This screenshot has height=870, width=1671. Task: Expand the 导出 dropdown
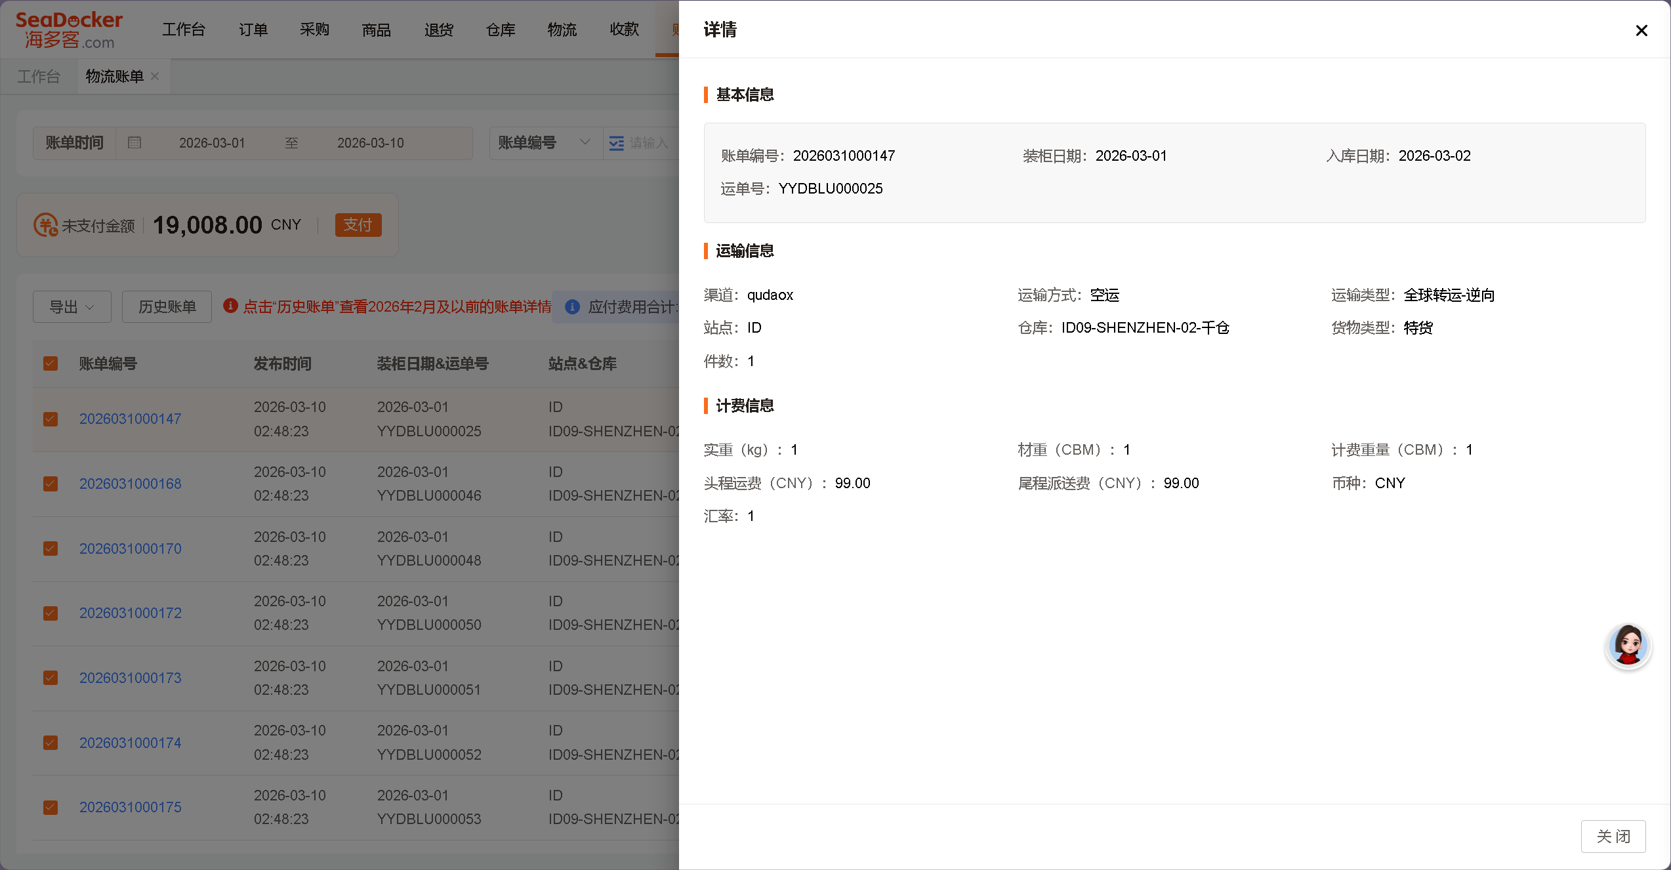(x=72, y=306)
